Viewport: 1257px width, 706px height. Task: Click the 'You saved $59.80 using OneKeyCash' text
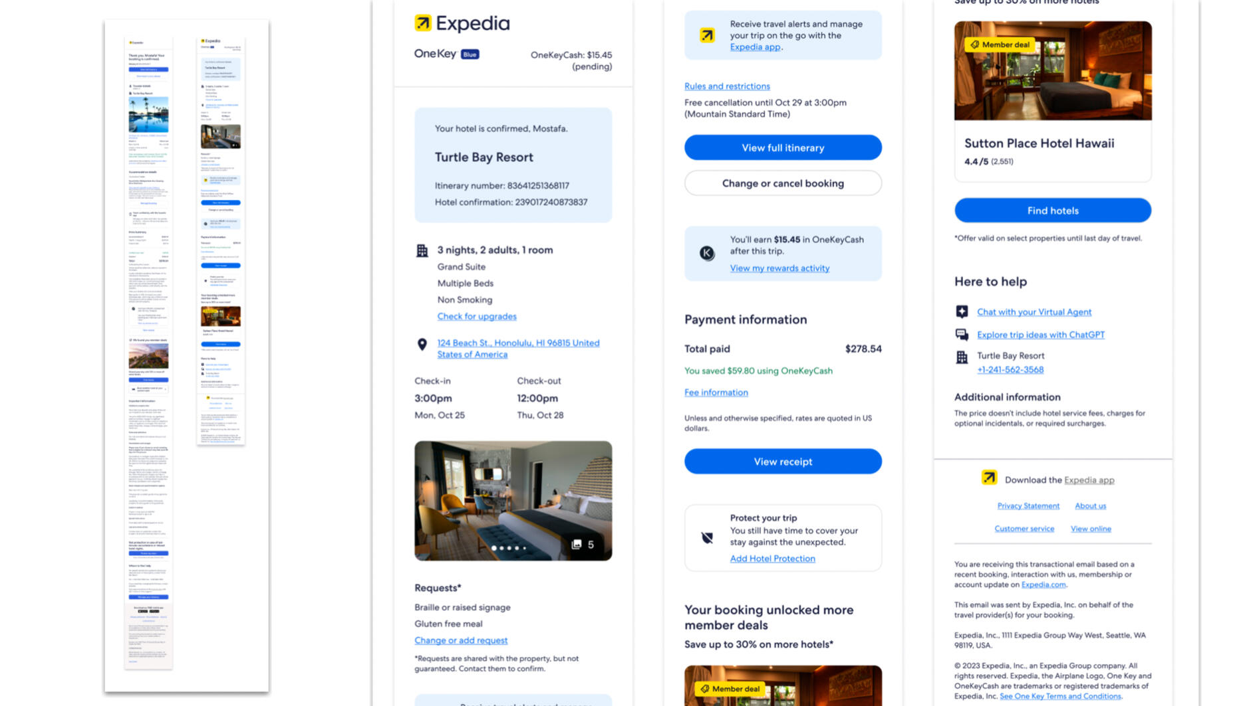[758, 371]
